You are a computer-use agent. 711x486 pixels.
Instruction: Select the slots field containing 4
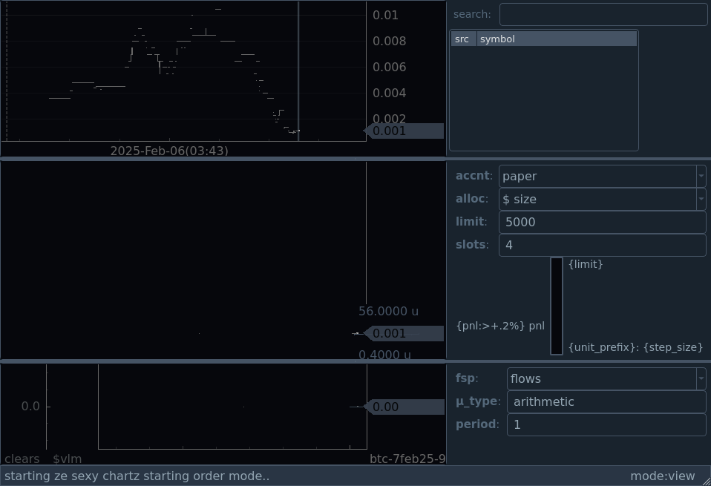[601, 245]
